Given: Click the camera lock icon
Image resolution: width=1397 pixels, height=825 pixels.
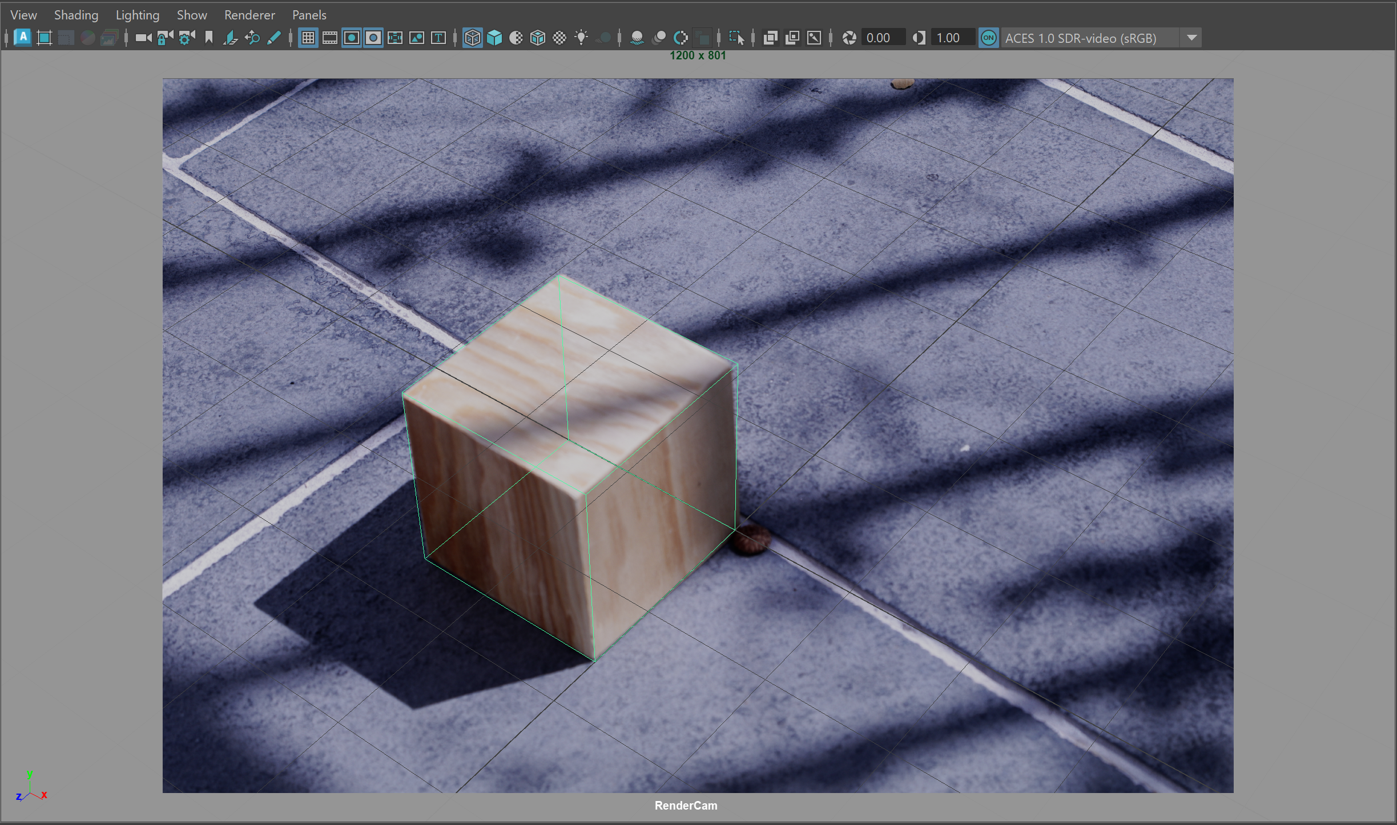Looking at the screenshot, I should click(x=165, y=38).
